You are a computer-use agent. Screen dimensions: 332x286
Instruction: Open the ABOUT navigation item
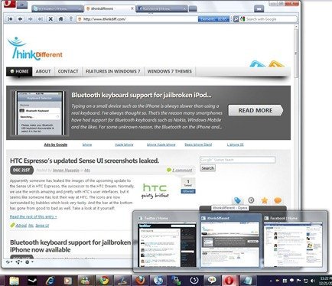coord(43,72)
